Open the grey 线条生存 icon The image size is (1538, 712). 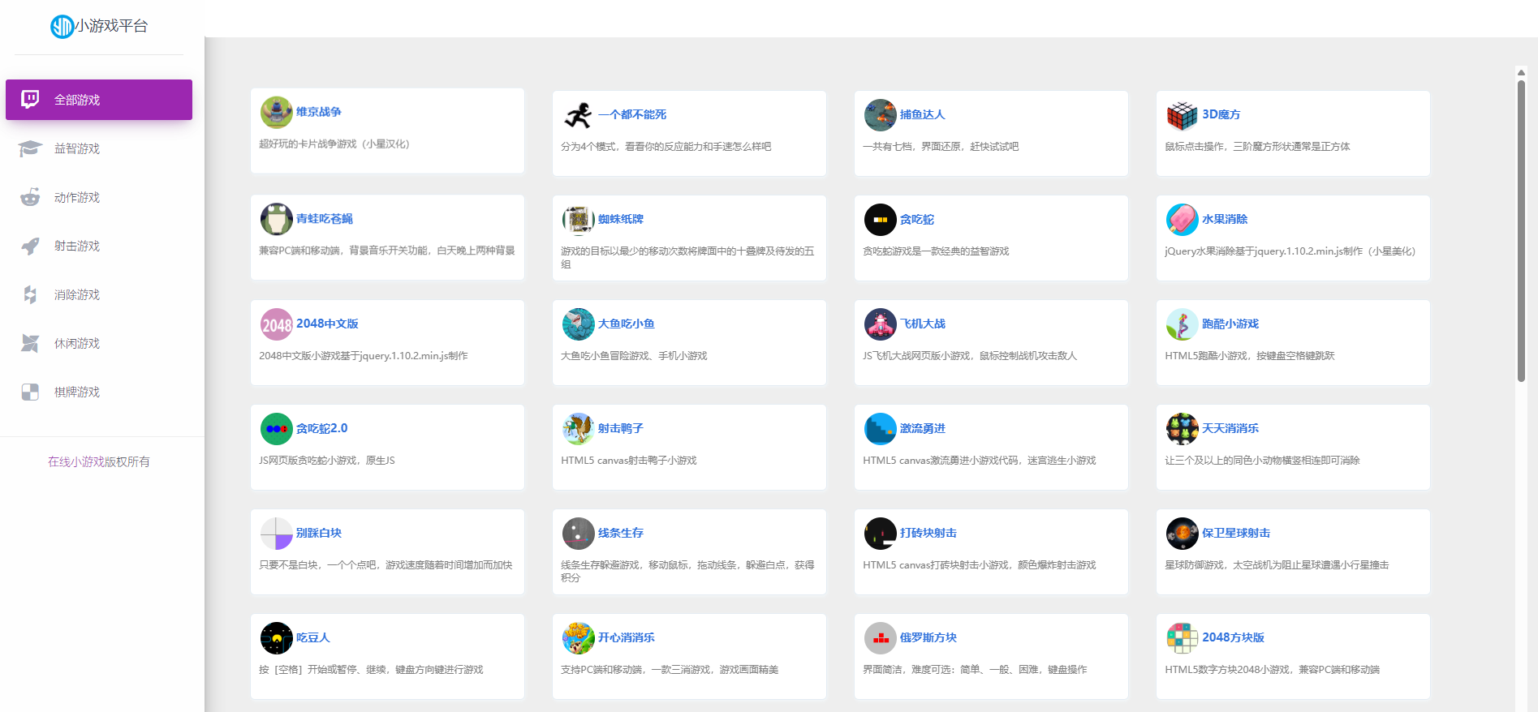click(579, 534)
